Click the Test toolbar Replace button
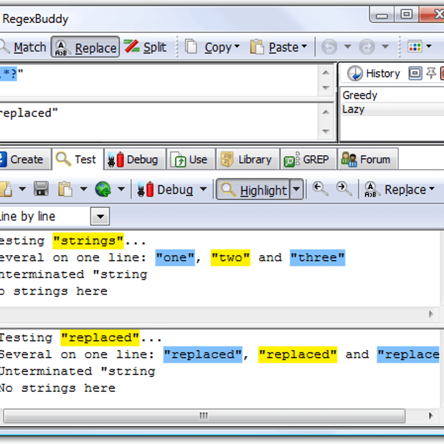Image resolution: width=444 pixels, height=444 pixels. tap(399, 190)
